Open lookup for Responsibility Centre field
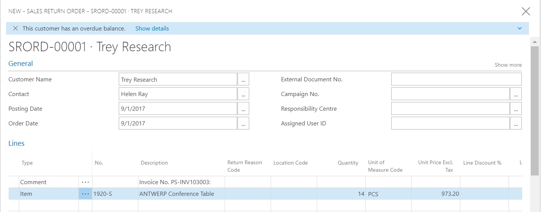This screenshot has height=212, width=541. coord(516,109)
